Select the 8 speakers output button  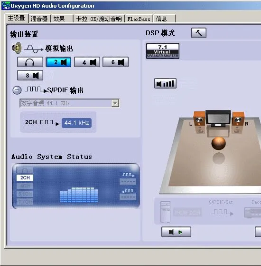(x=30, y=75)
